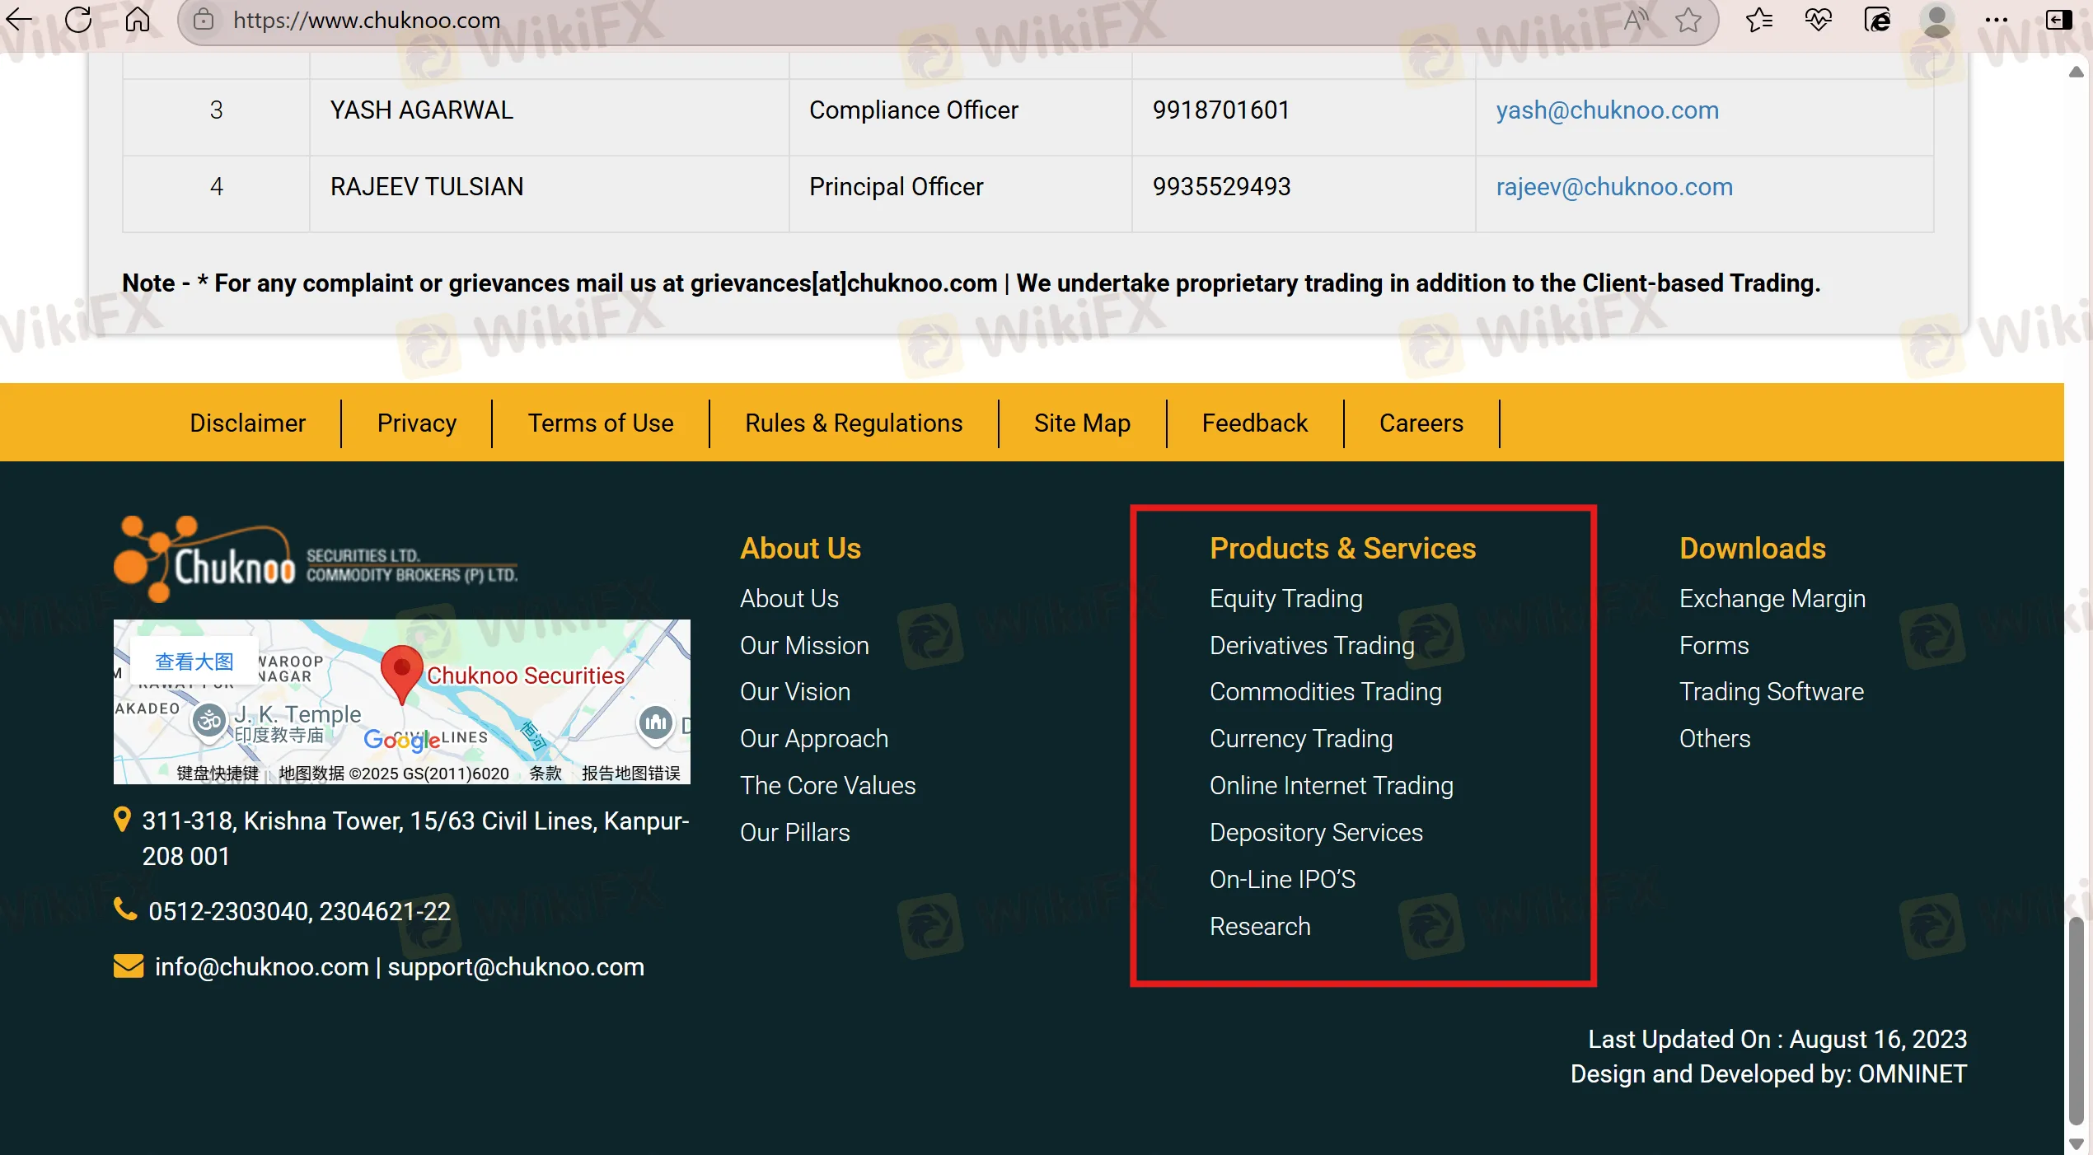
Task: Reload the page using the refresh icon
Action: (x=78, y=20)
